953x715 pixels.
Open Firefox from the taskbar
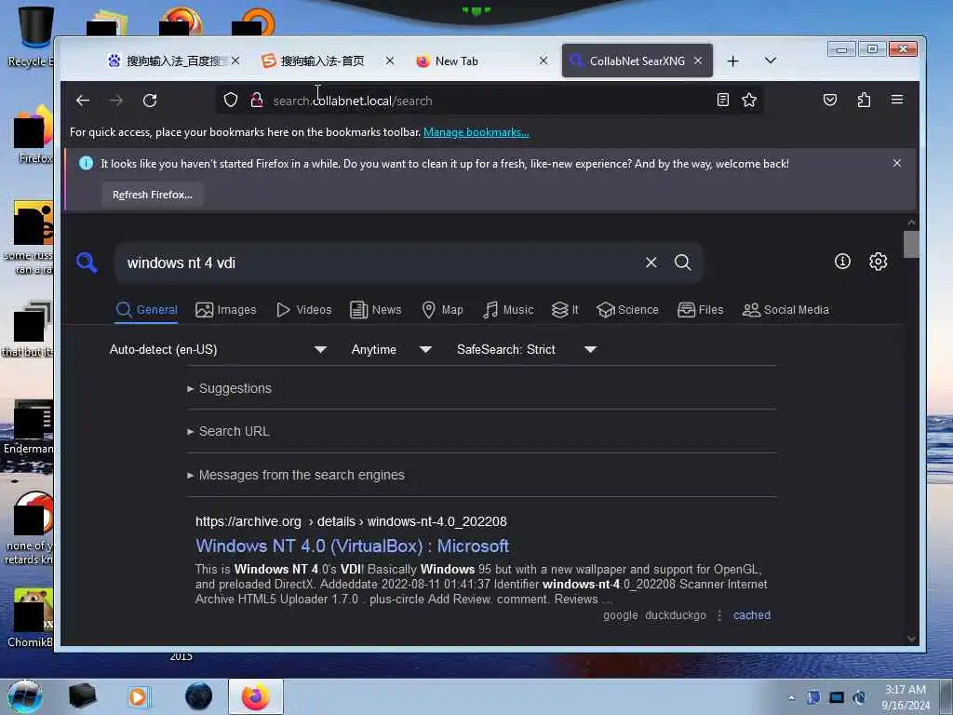(255, 696)
